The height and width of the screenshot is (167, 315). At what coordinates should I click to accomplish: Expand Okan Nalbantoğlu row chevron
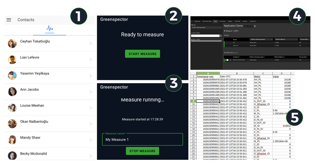pyautogui.click(x=91, y=124)
